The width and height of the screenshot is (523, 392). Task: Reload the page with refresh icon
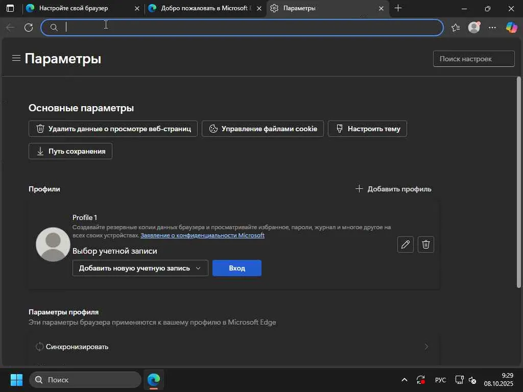click(x=29, y=28)
